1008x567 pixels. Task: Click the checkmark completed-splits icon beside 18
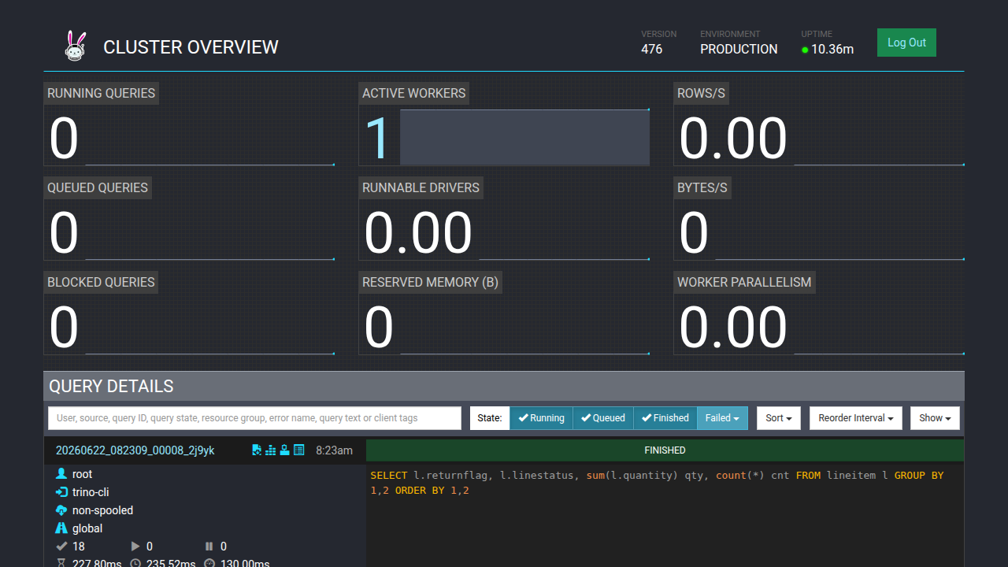61,546
